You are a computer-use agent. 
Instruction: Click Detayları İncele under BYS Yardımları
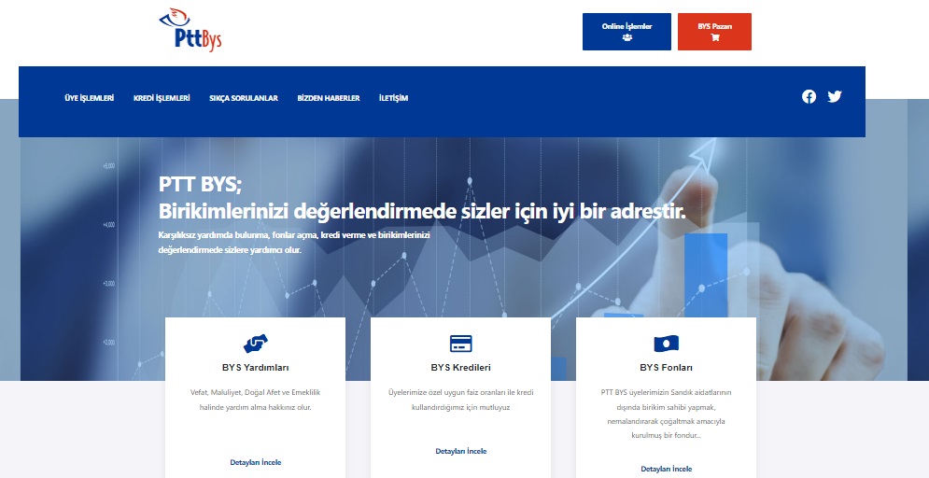pyautogui.click(x=255, y=462)
